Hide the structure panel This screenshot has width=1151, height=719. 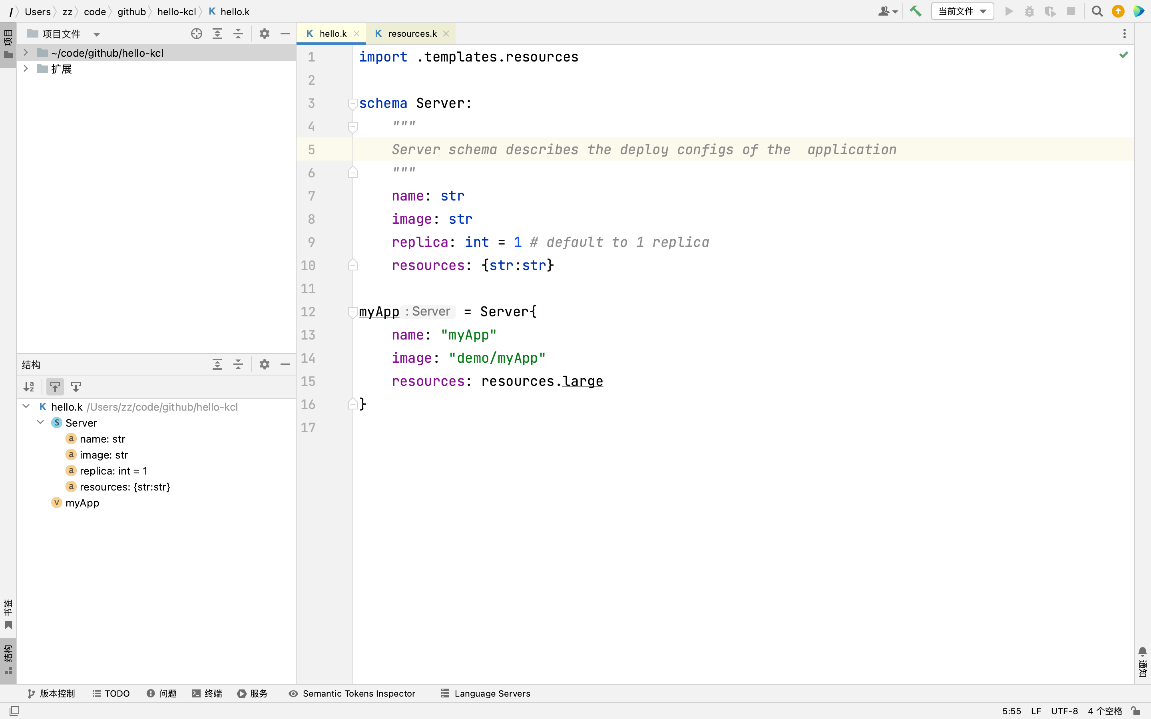click(x=285, y=365)
